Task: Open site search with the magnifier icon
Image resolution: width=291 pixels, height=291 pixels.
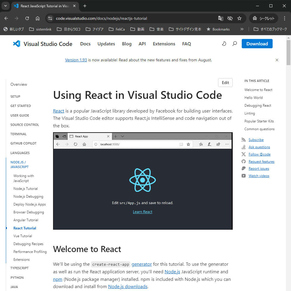Action: tap(234, 44)
